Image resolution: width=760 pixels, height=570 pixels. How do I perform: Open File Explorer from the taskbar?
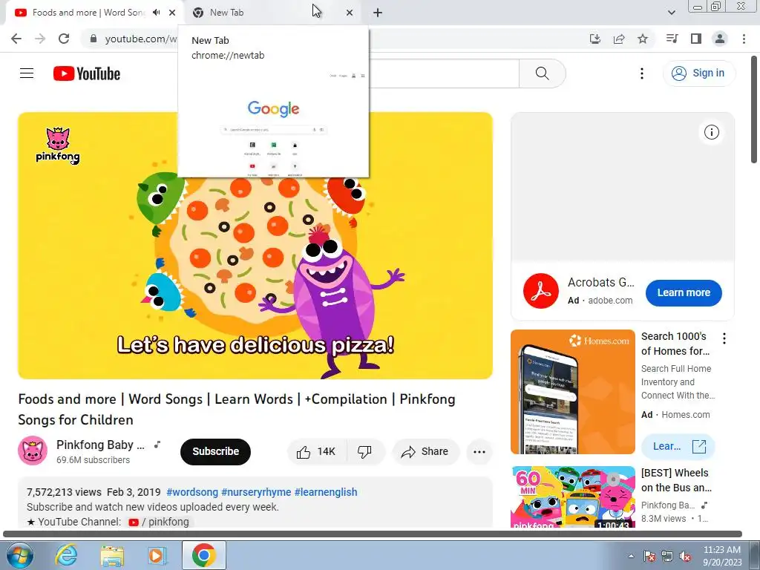[x=112, y=555]
